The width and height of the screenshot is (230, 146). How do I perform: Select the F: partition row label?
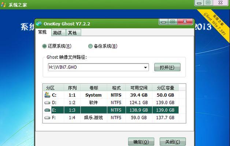tap(54, 118)
